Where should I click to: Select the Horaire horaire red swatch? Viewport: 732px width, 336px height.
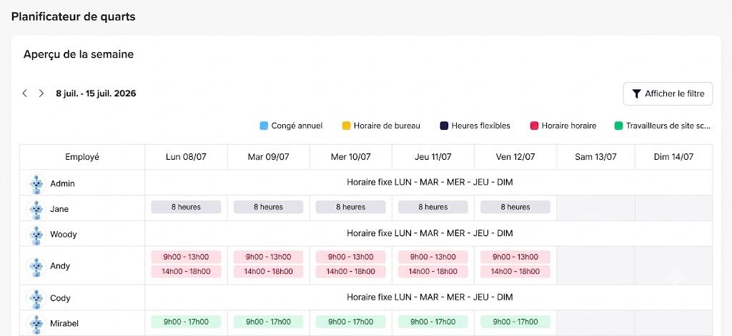[x=534, y=126]
